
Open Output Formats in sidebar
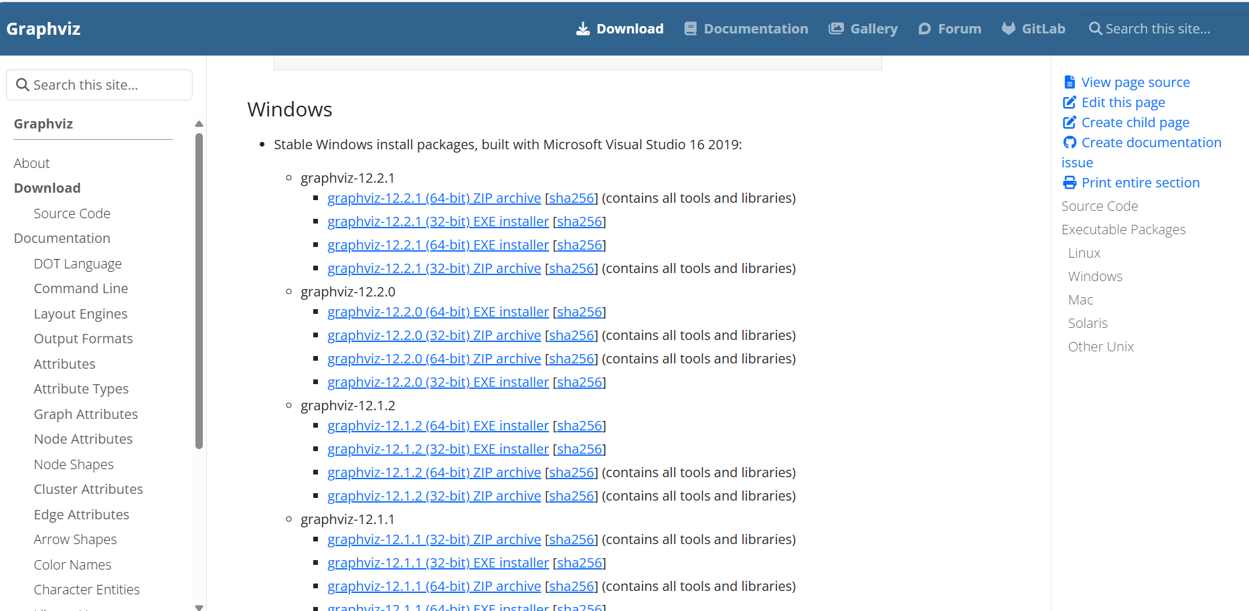click(83, 339)
